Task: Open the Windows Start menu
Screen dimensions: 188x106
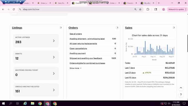Action: pyautogui.click(x=3, y=103)
